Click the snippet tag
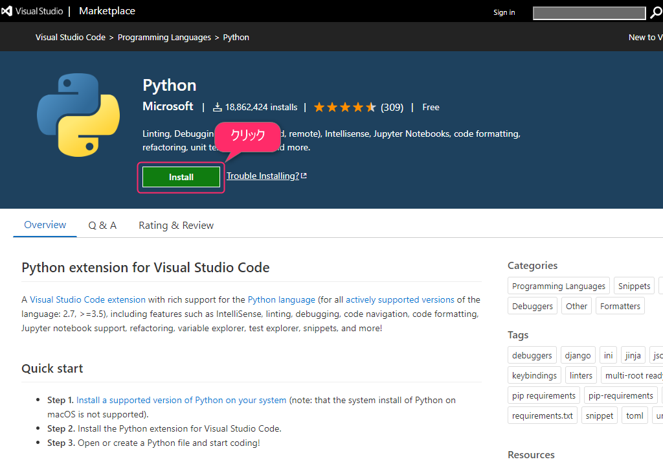This screenshot has width=663, height=466. [x=600, y=415]
